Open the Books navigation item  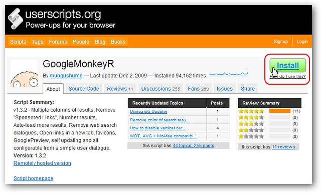(x=118, y=42)
